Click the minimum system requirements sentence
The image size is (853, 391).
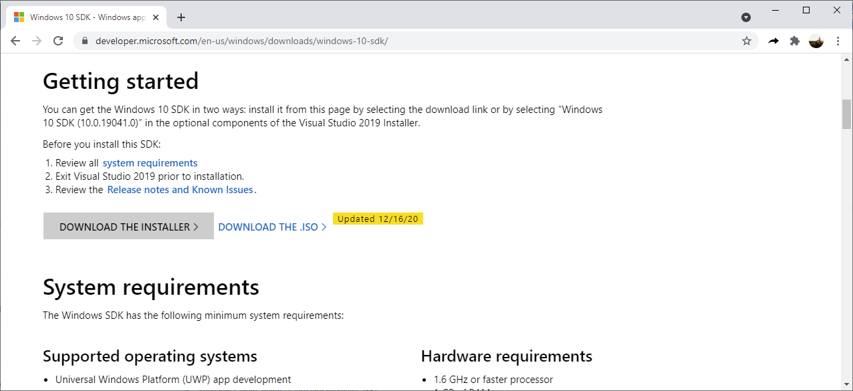(x=193, y=315)
